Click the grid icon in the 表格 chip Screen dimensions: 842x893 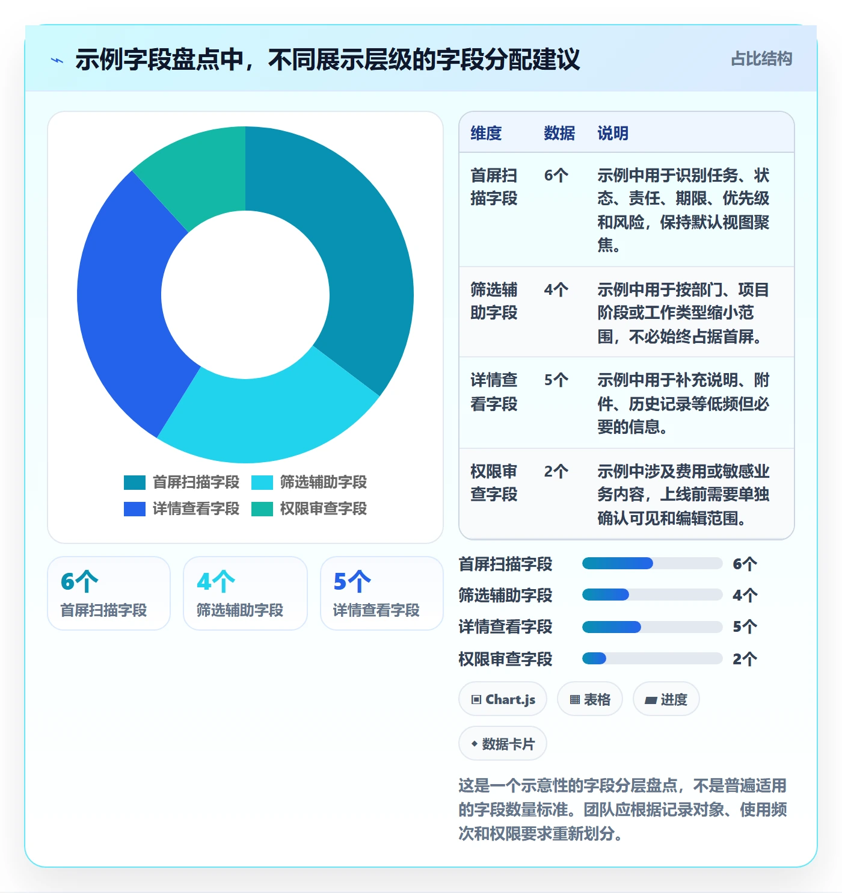coord(575,699)
